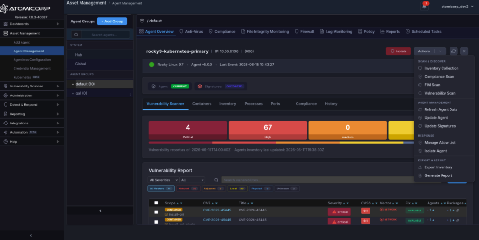Open the All Severities dropdown

click(x=163, y=180)
